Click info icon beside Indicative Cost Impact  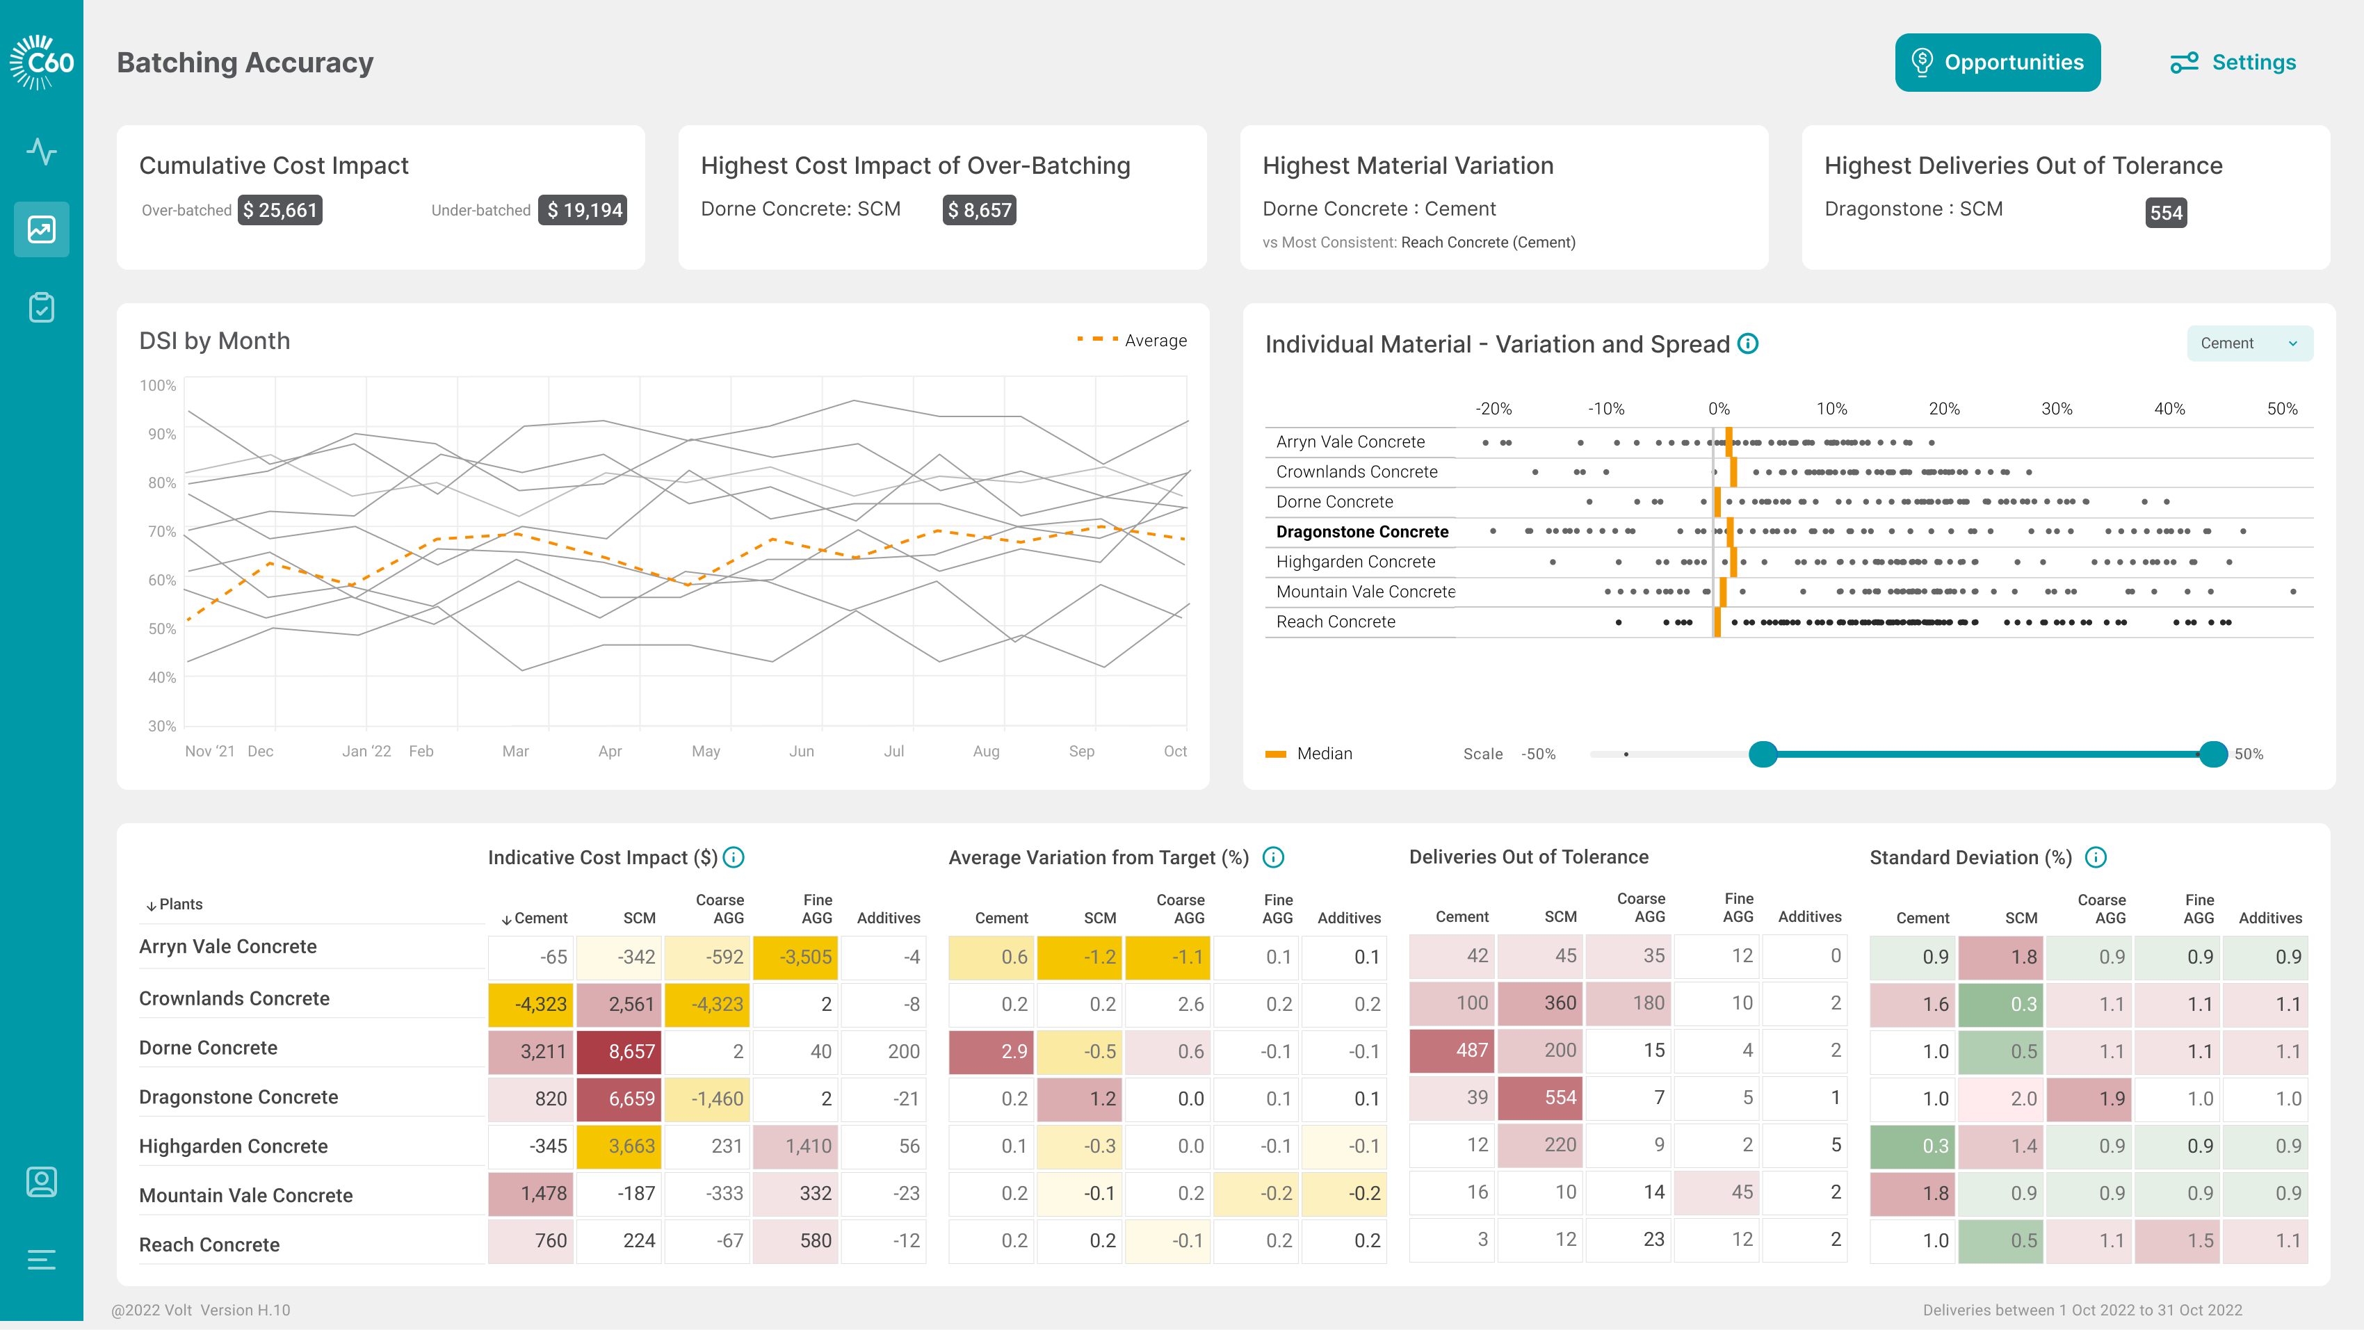(734, 857)
